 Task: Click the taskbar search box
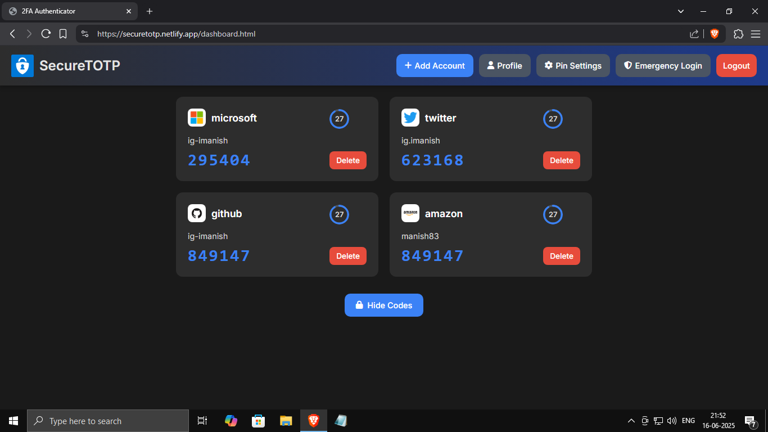[108, 421]
